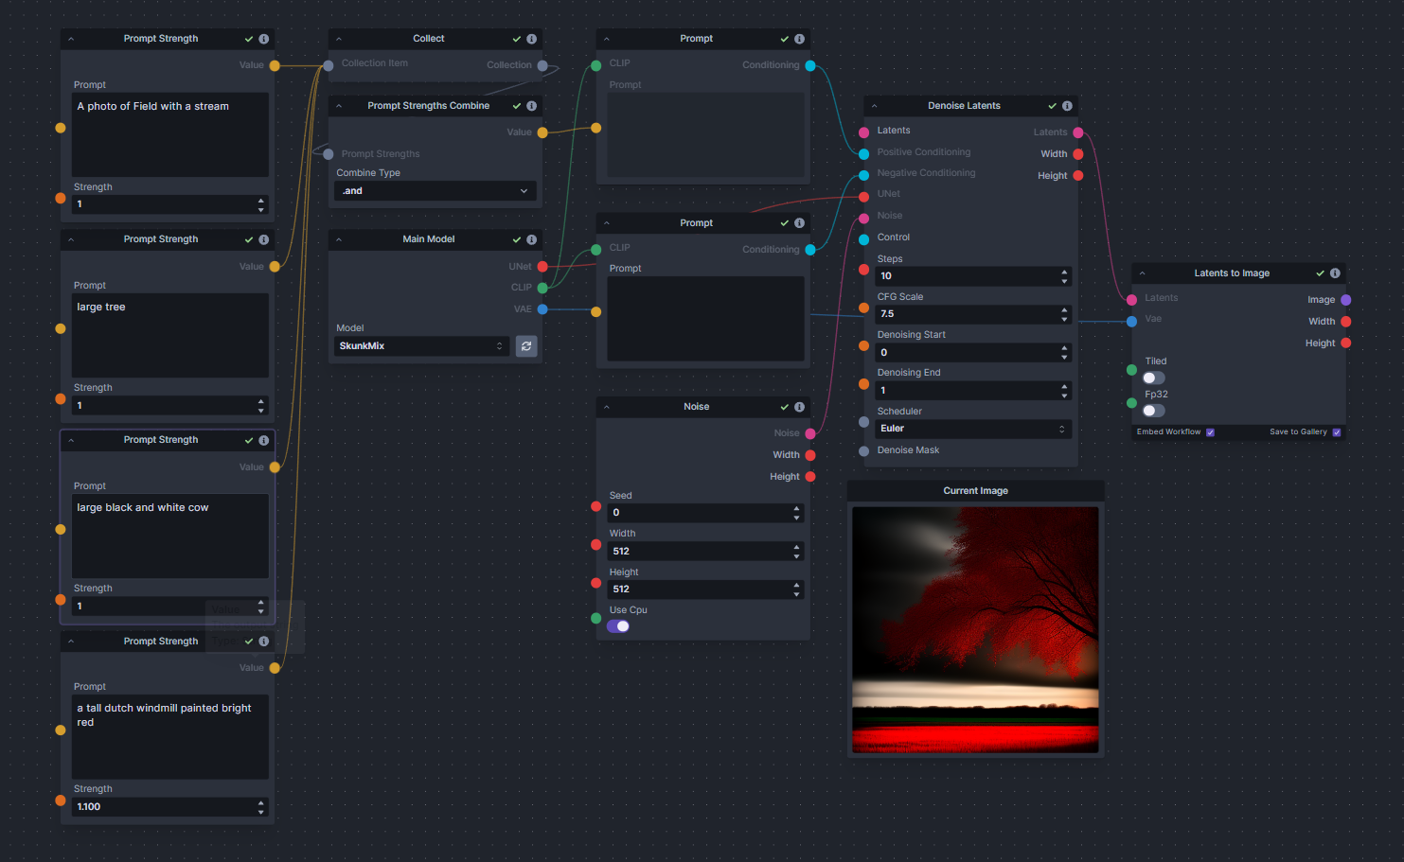Click the info icon on Latents to Image node
Image resolution: width=1404 pixels, height=862 pixels.
pyautogui.click(x=1336, y=273)
